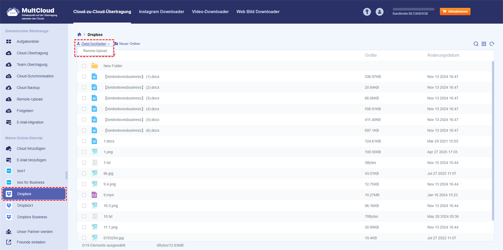This screenshot has width=503, height=250.
Task: Click the file list vertical scrollbar
Action: (493, 141)
